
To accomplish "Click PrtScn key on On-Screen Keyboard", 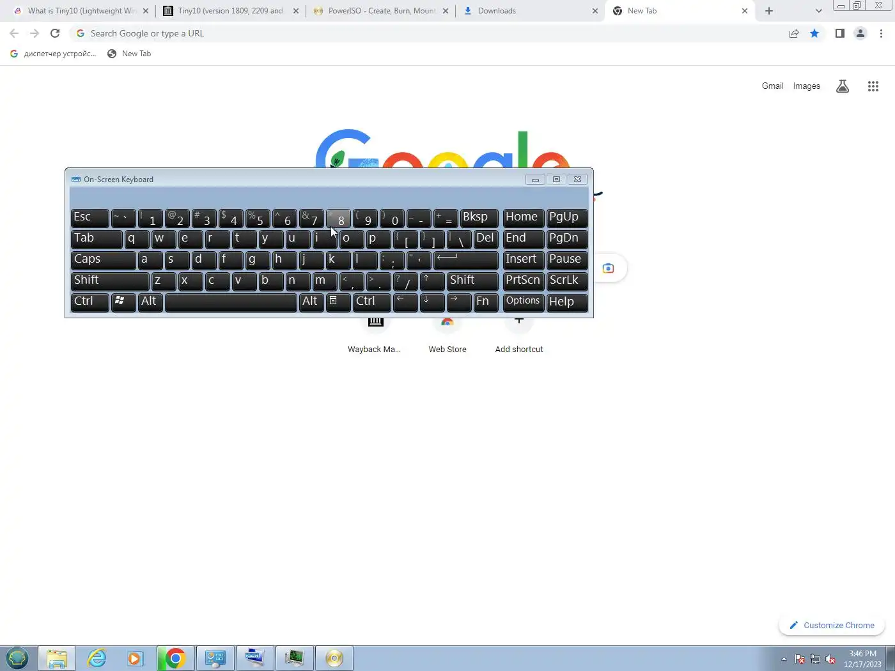I will (x=524, y=281).
